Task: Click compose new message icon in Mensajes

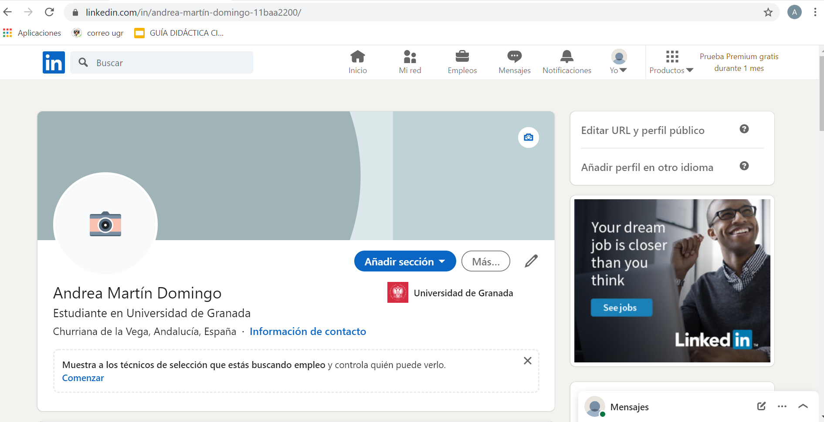Action: pyautogui.click(x=761, y=406)
